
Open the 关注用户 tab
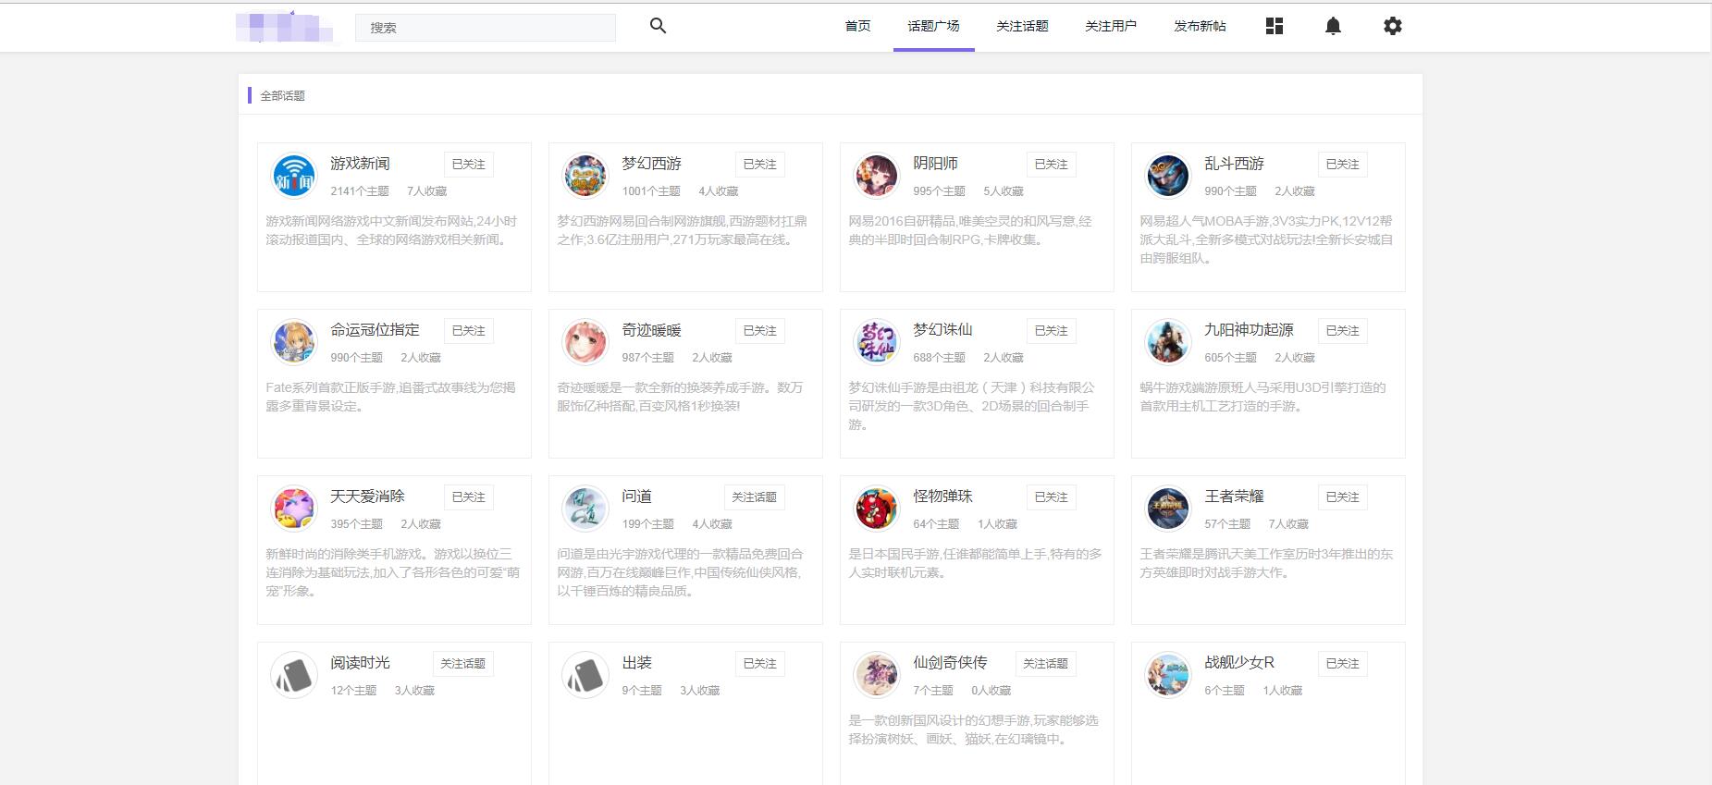click(x=1111, y=26)
